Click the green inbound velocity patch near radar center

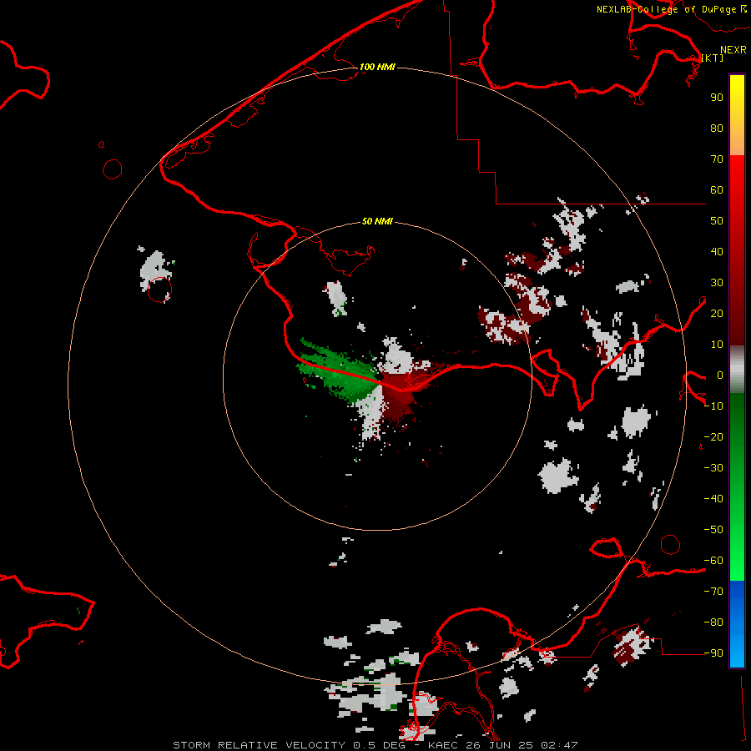pos(340,373)
